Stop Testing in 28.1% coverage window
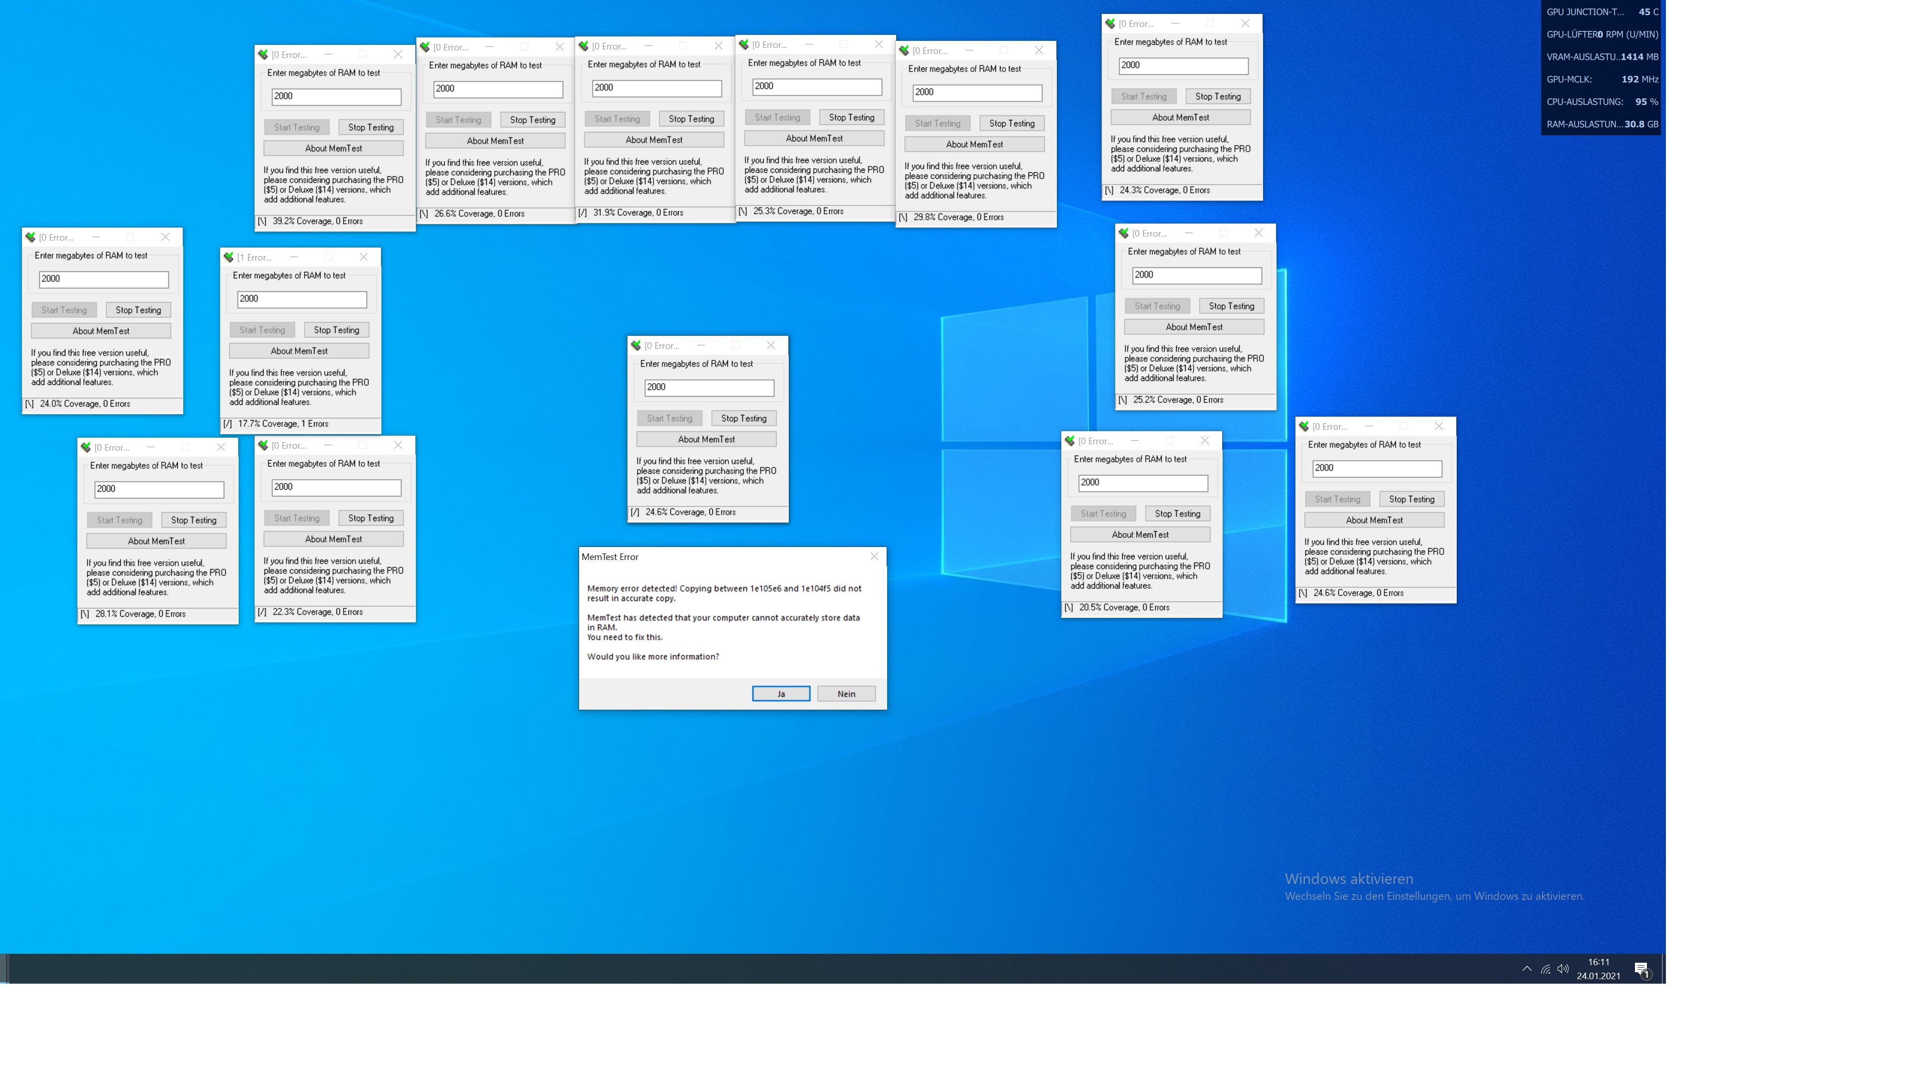Viewport: 1917px width, 1078px height. coord(194,520)
